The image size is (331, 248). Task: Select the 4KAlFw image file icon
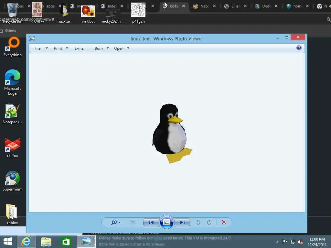pyautogui.click(x=37, y=13)
